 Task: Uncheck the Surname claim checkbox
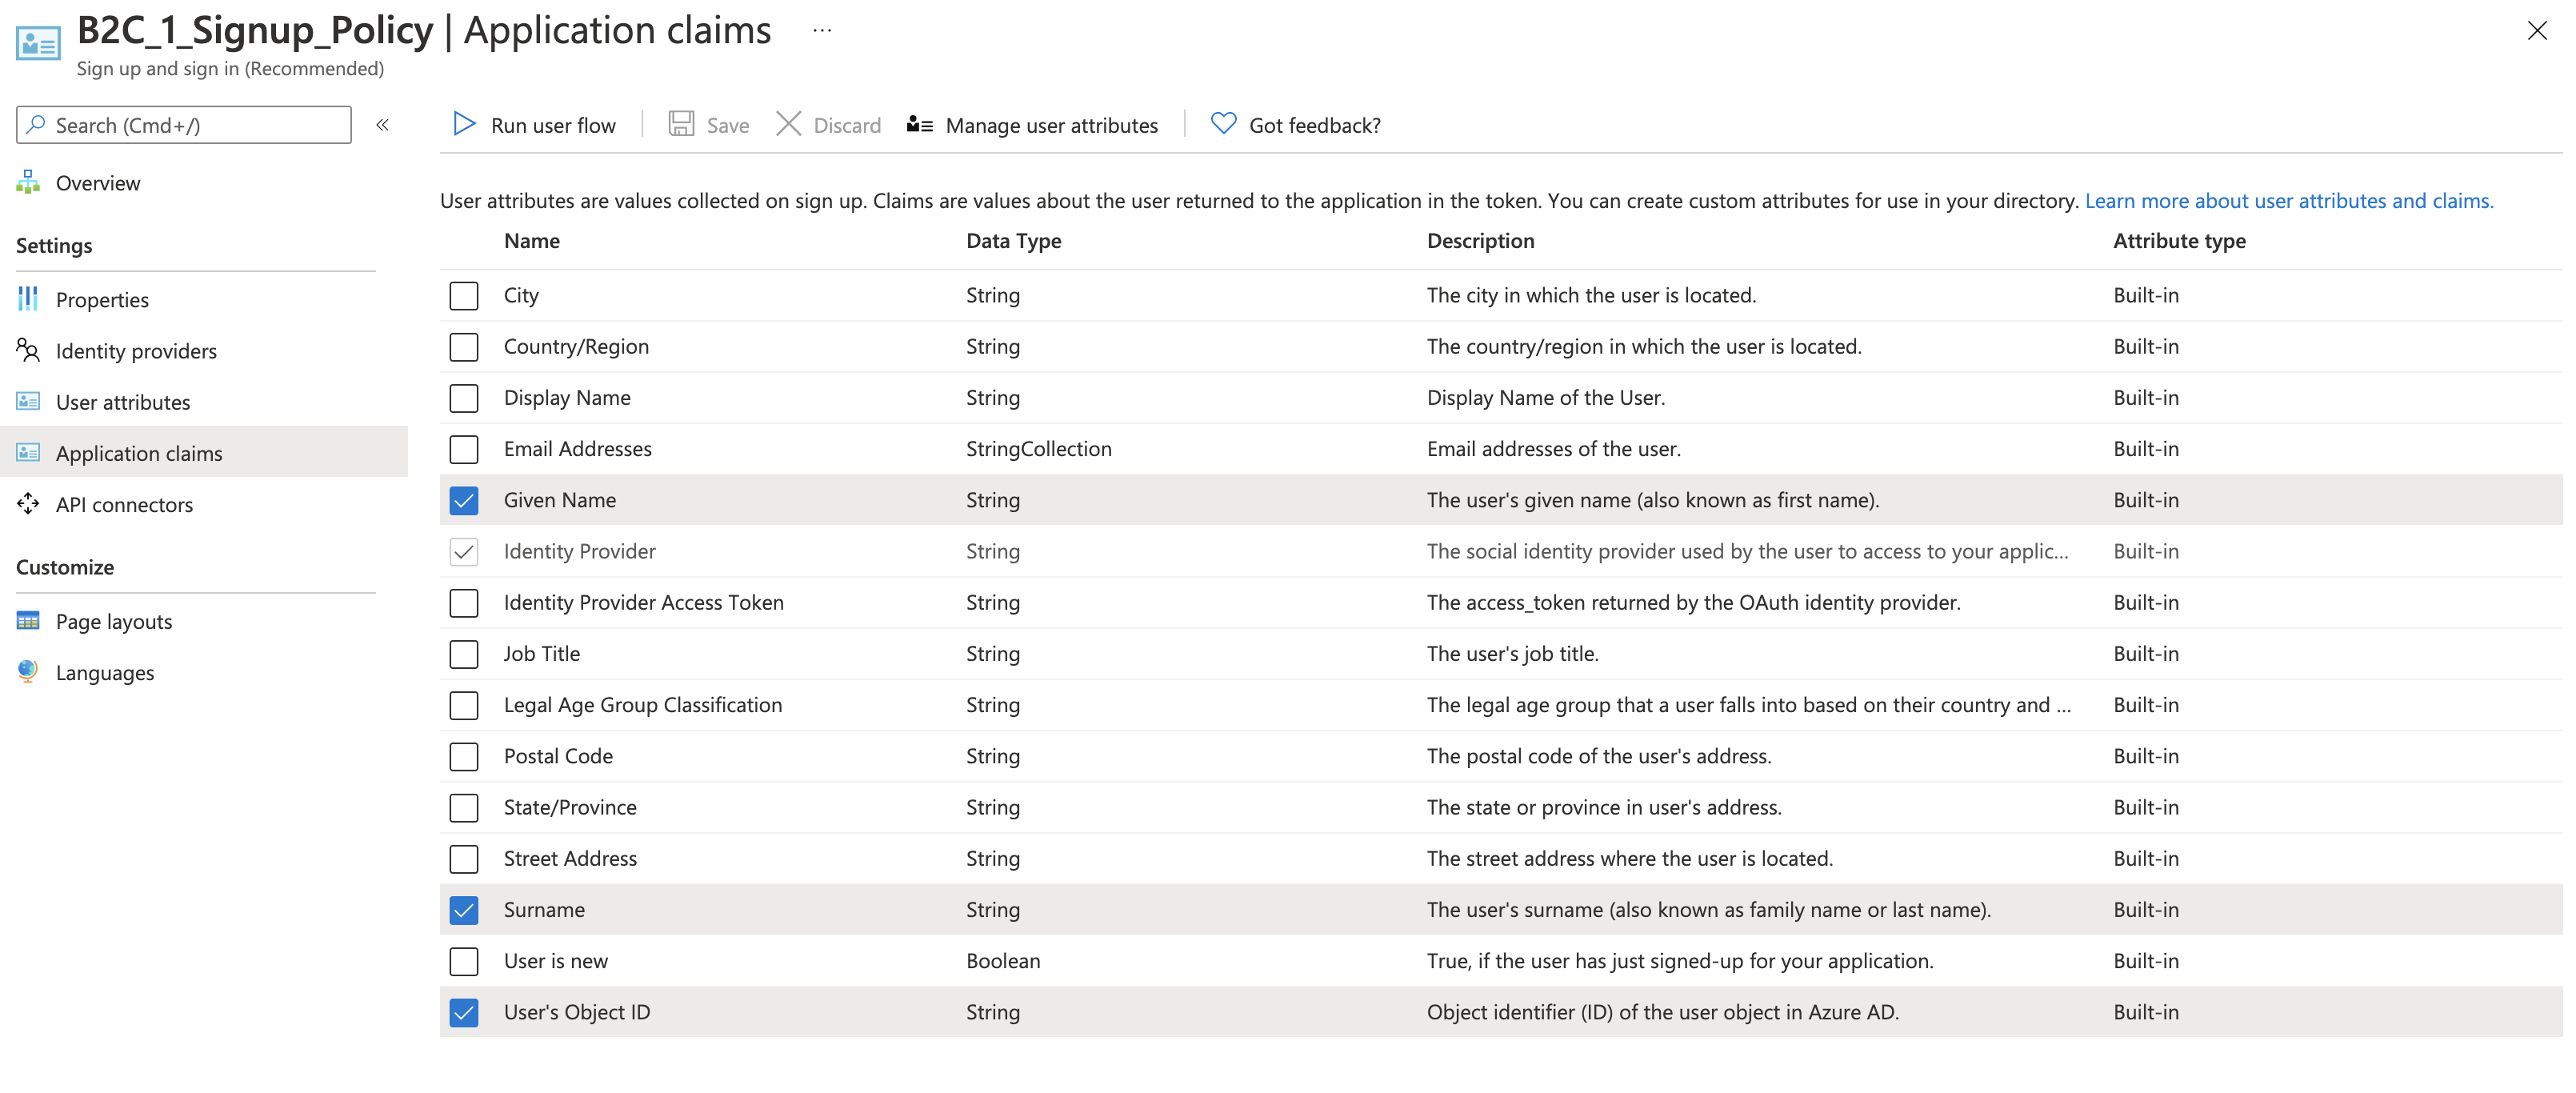[x=464, y=910]
